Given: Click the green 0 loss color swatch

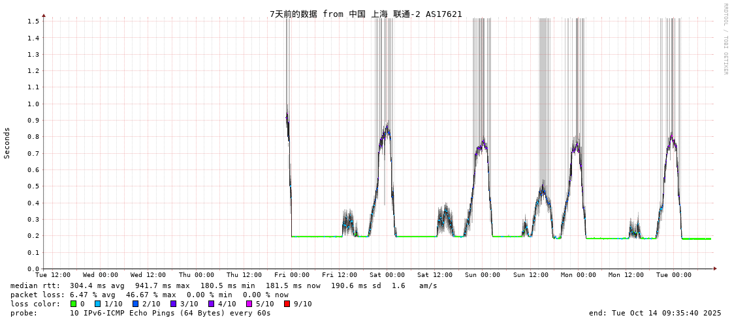Looking at the screenshot, I should (x=73, y=304).
